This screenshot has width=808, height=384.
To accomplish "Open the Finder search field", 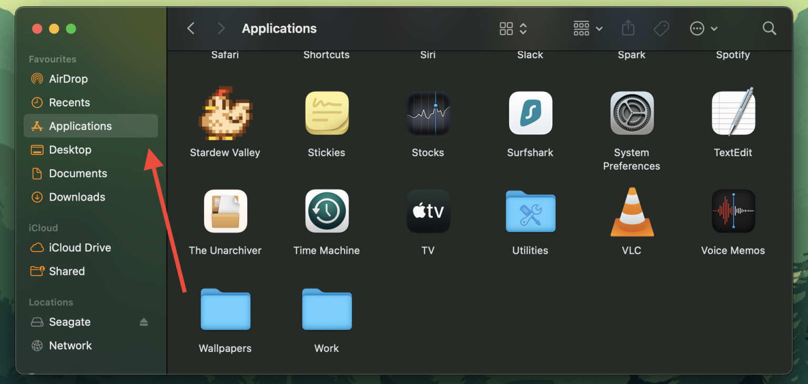I will click(x=769, y=28).
